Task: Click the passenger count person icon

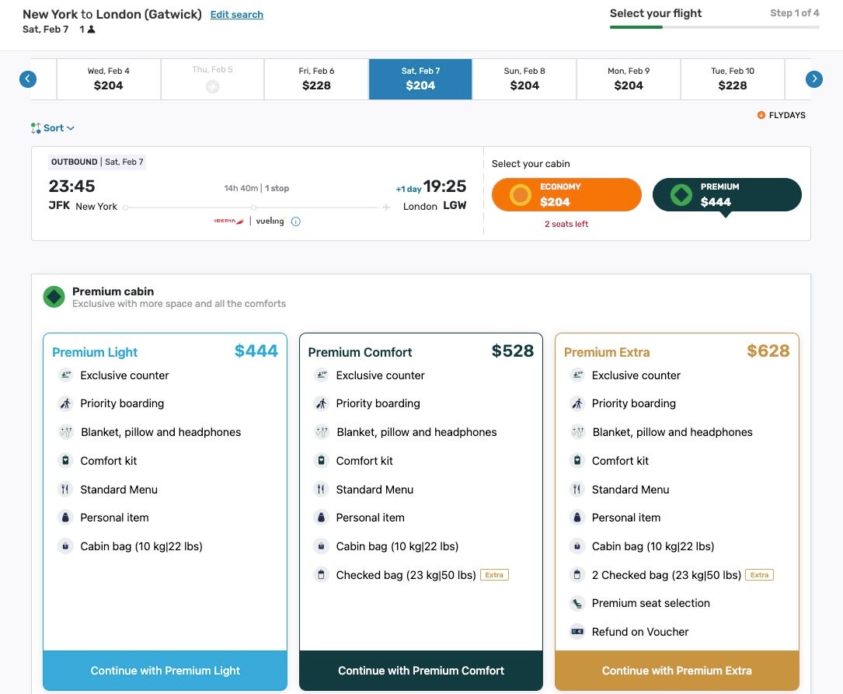Action: coord(91,30)
